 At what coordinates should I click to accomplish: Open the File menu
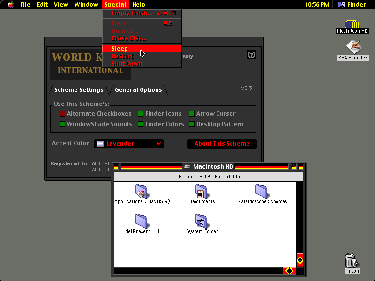point(25,5)
